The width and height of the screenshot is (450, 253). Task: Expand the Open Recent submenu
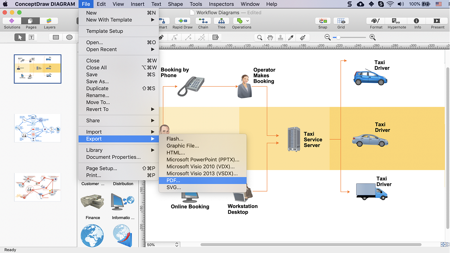[119, 49]
